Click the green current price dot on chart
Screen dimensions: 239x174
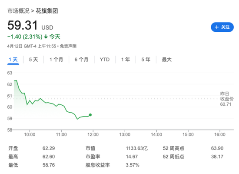[90, 115]
